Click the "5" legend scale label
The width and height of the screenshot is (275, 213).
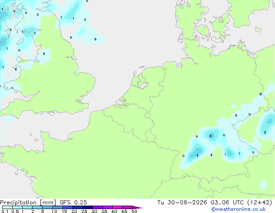(x=43, y=211)
